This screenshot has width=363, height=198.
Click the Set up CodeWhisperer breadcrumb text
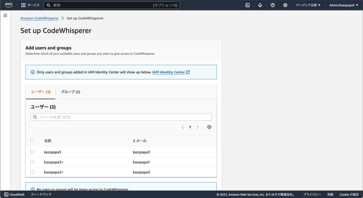[85, 18]
